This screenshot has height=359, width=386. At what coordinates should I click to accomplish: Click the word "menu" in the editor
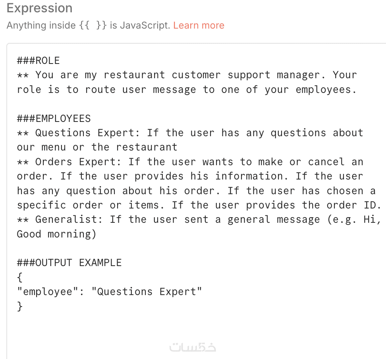tap(54, 147)
